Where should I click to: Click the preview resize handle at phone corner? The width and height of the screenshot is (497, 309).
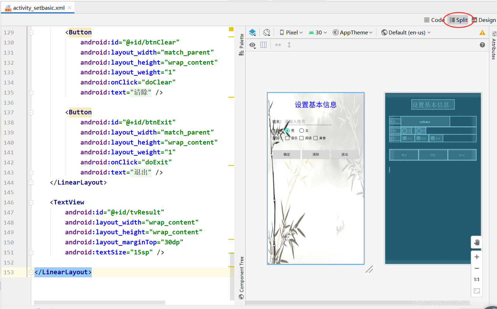point(369,269)
